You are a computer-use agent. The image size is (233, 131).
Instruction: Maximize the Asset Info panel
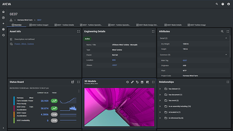[x=79, y=31]
